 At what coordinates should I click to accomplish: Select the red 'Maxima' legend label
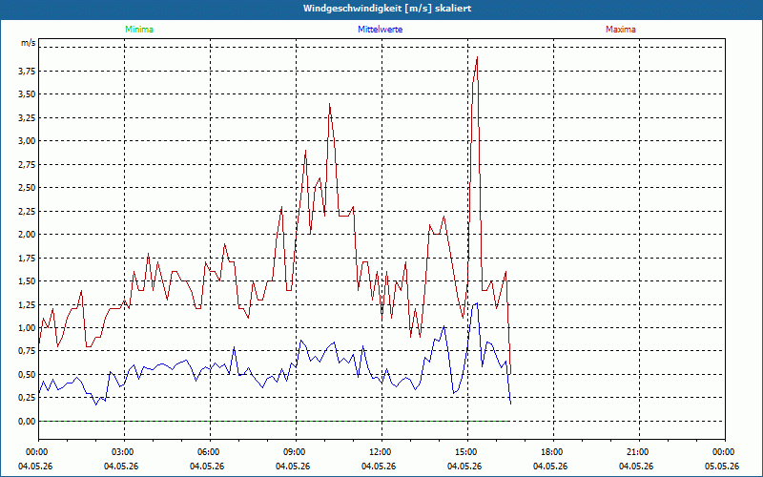[621, 30]
